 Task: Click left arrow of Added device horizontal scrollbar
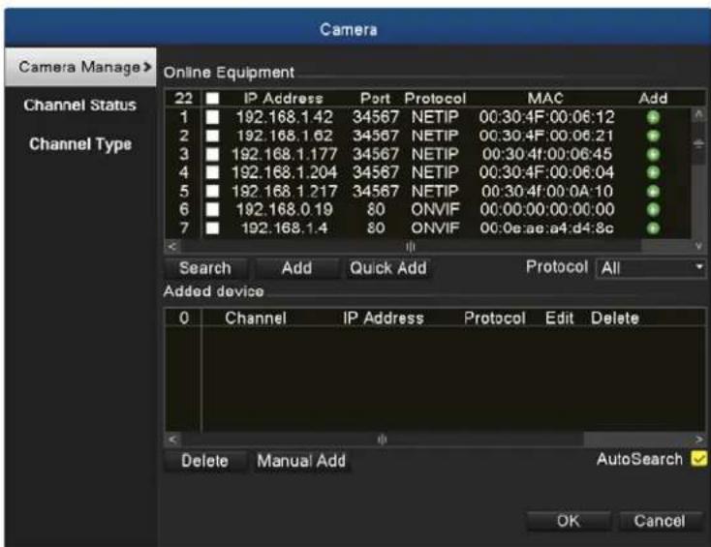172,440
